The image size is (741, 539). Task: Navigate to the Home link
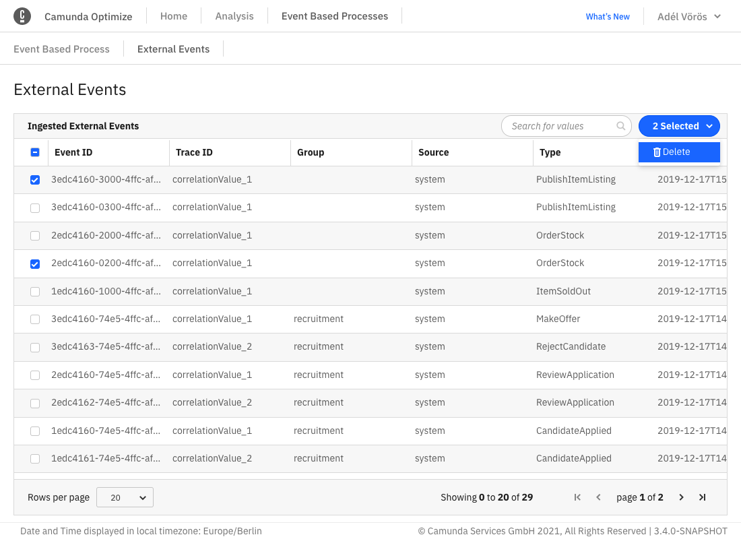pyautogui.click(x=174, y=16)
